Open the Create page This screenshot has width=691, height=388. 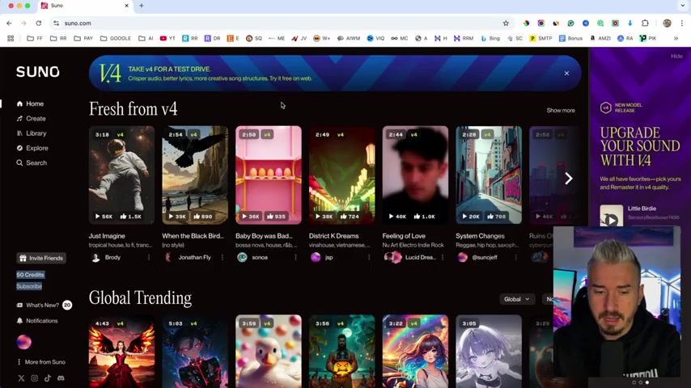tap(31, 119)
